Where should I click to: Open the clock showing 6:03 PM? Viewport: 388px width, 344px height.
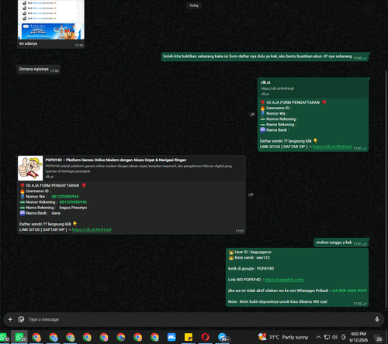point(359,337)
